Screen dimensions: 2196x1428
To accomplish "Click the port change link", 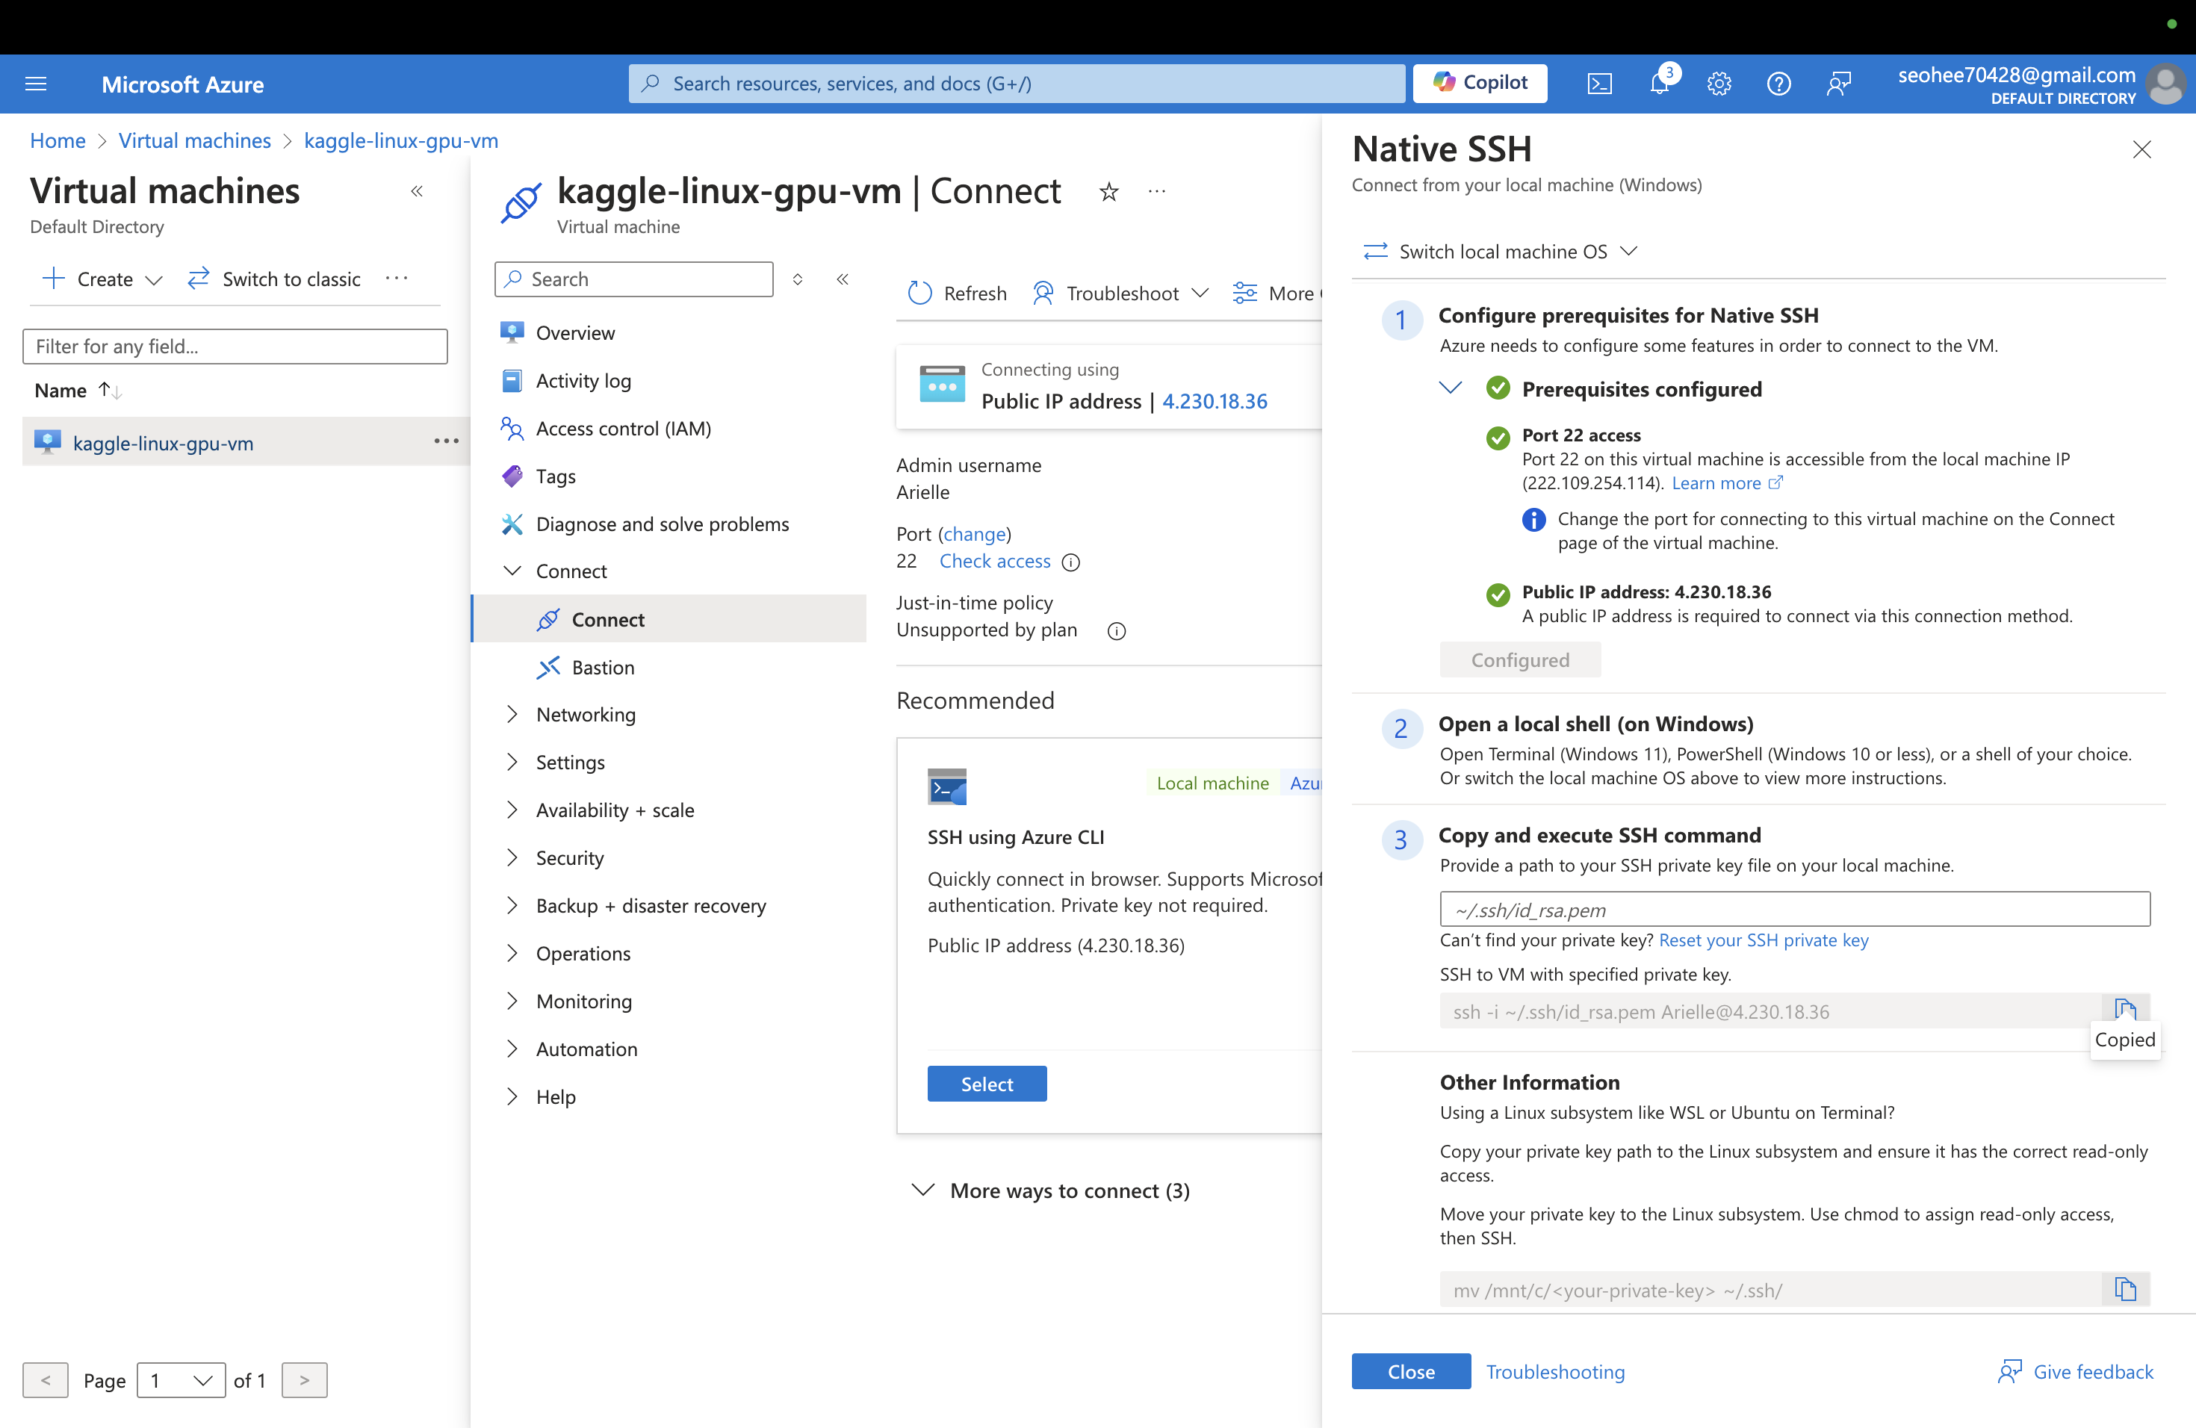I will pos(974,534).
